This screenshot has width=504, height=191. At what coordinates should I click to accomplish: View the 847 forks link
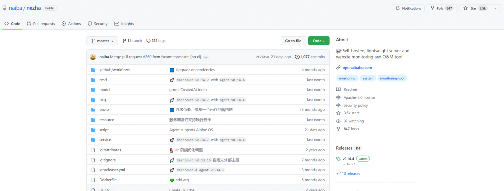(347, 129)
